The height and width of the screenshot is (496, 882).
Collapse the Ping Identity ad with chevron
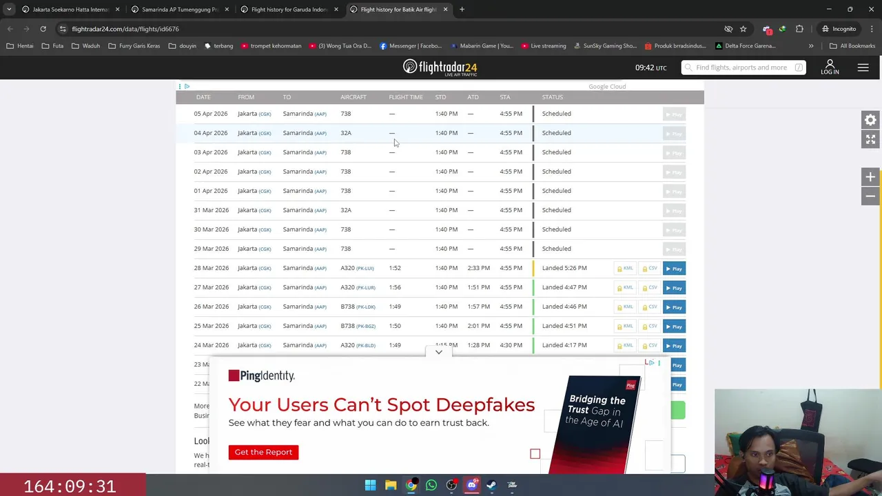(438, 352)
